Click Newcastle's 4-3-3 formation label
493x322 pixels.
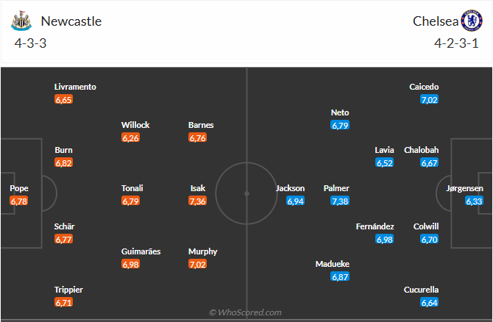29,43
